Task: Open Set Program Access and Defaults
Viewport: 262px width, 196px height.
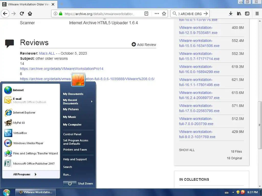Action: coord(76,142)
